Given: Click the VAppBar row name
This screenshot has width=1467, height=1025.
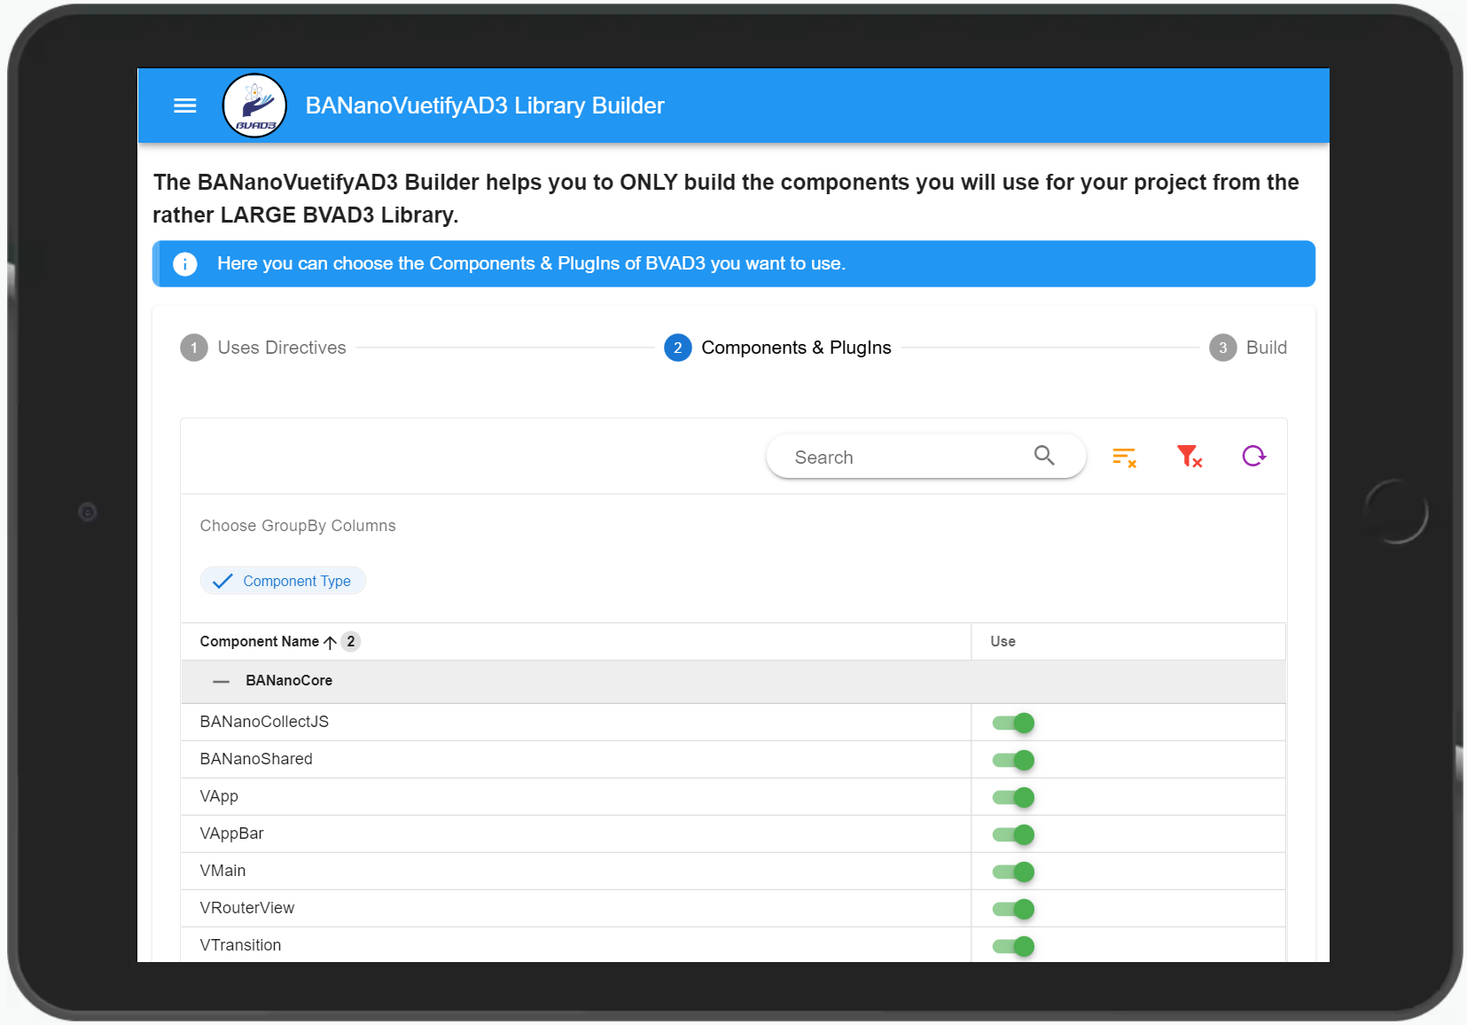Looking at the screenshot, I should tap(231, 833).
